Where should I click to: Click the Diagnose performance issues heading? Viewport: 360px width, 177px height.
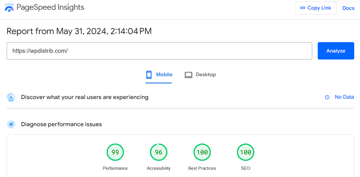(x=62, y=124)
